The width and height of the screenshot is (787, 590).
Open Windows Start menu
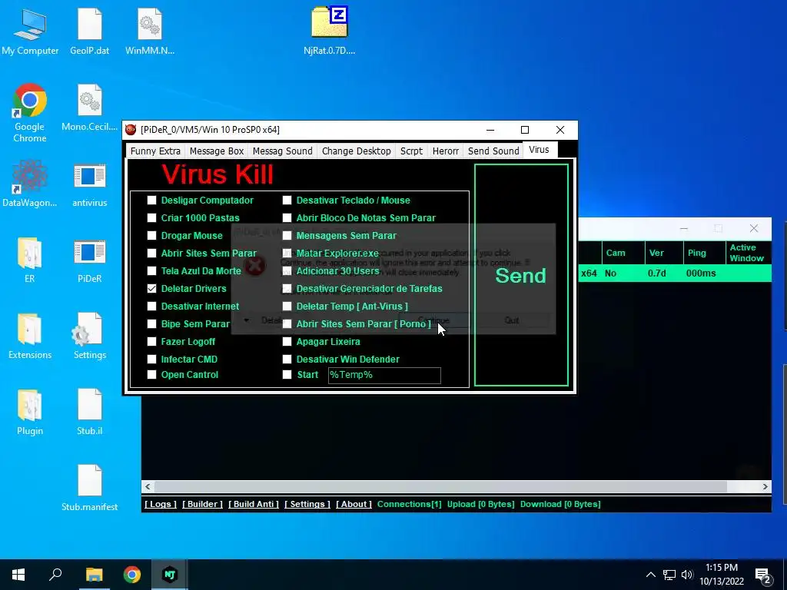[18, 575]
